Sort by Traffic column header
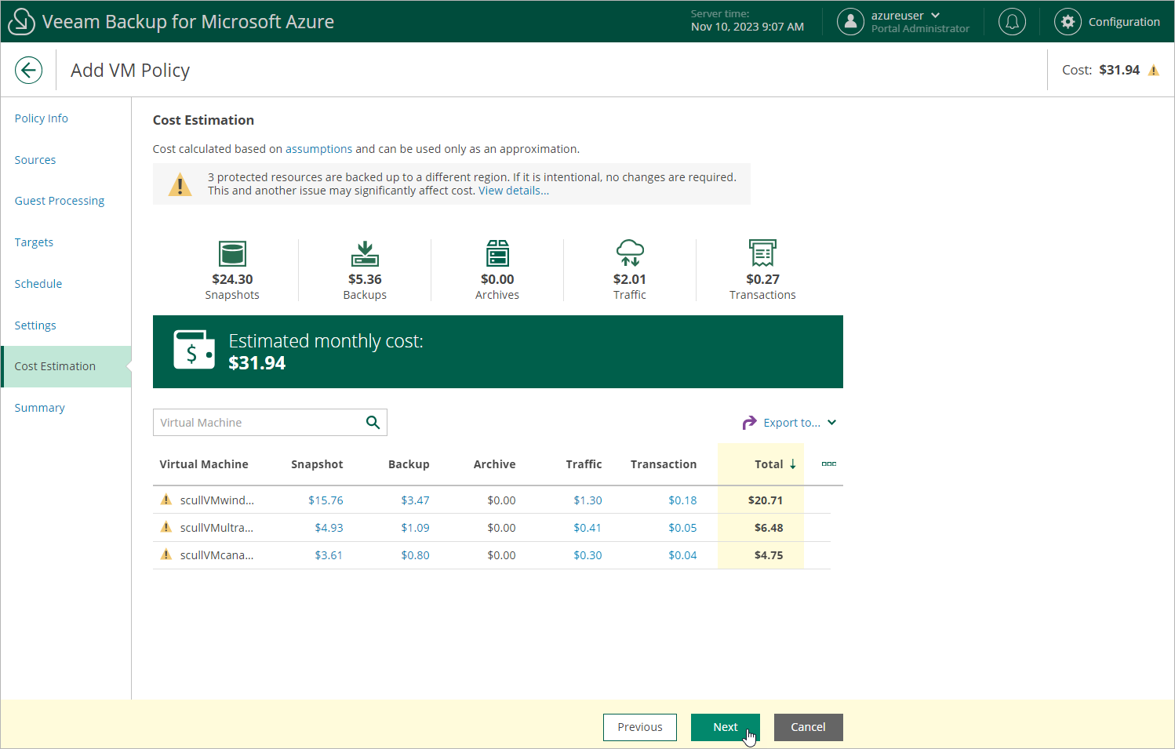Image resolution: width=1175 pixels, height=749 pixels. 584,464
